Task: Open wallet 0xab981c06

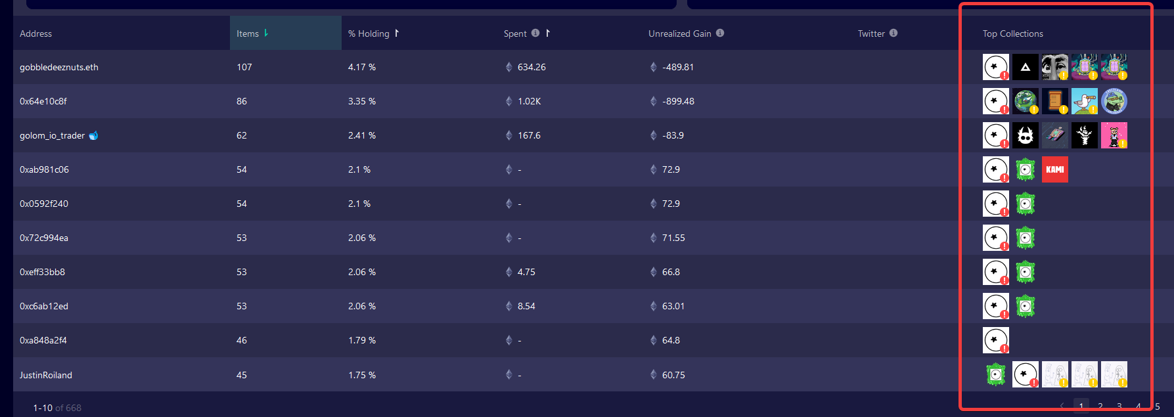Action: click(x=44, y=169)
